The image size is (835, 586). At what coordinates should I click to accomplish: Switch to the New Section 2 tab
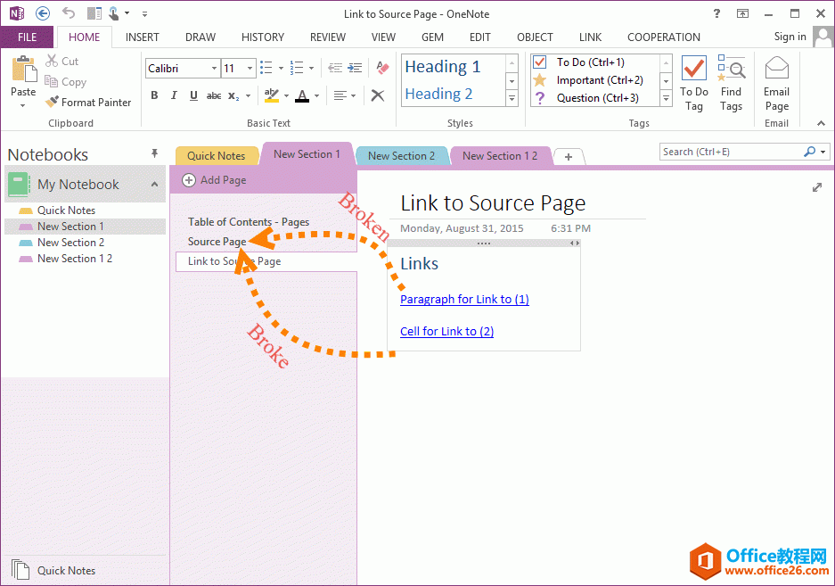click(x=401, y=156)
